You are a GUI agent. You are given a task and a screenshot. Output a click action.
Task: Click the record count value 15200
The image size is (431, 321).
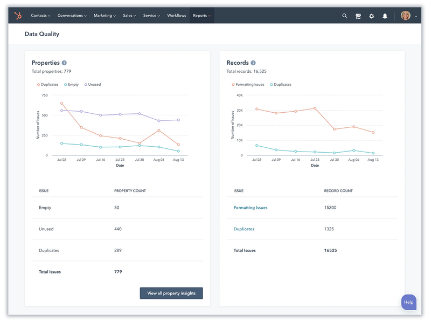pos(330,208)
